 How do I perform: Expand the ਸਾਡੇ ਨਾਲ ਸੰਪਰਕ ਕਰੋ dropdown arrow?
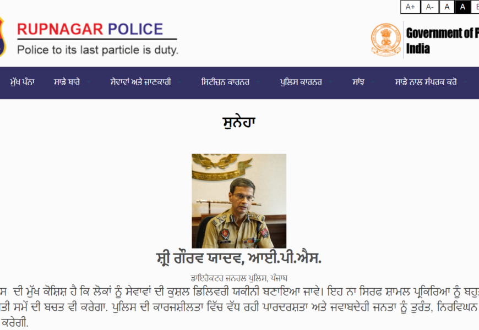click(465, 82)
